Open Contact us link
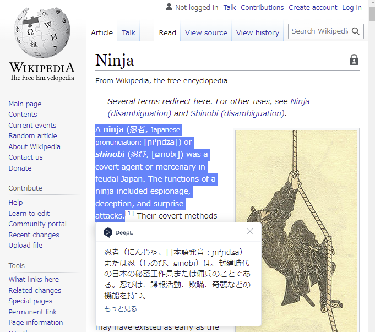Viewport: 375px width, 332px height. pyautogui.click(x=25, y=157)
